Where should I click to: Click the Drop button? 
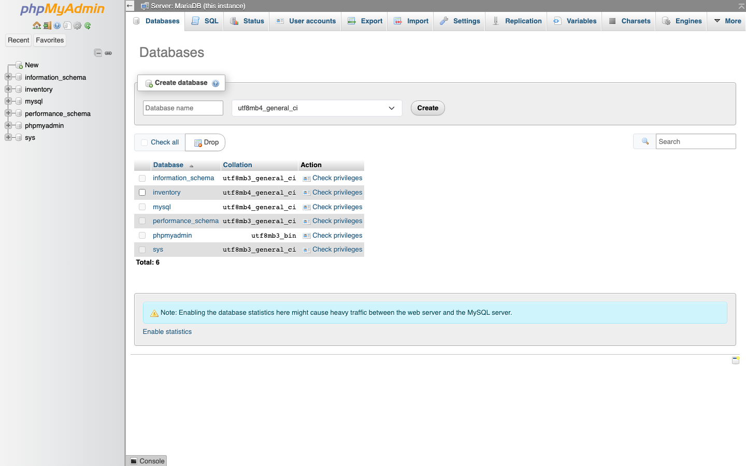click(206, 142)
